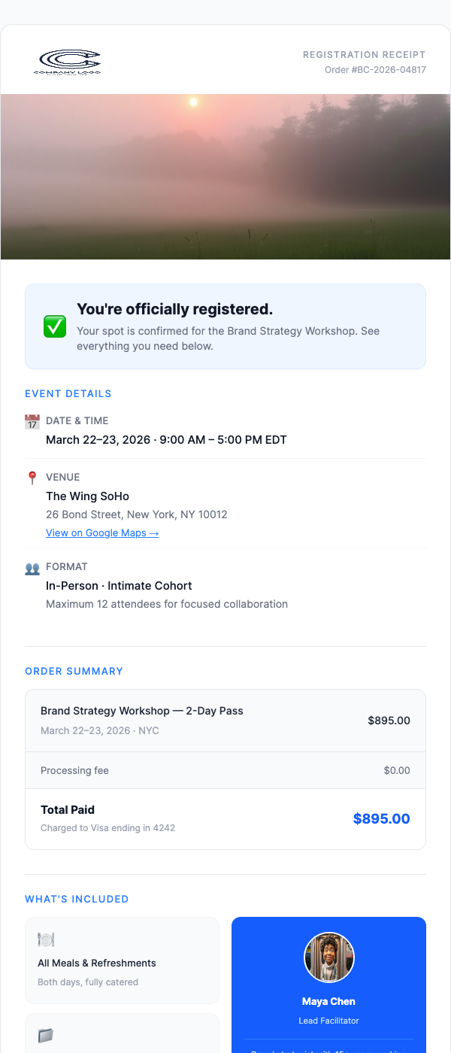Click the venue name The Wing SoHo
The height and width of the screenshot is (1053, 451).
(x=88, y=496)
